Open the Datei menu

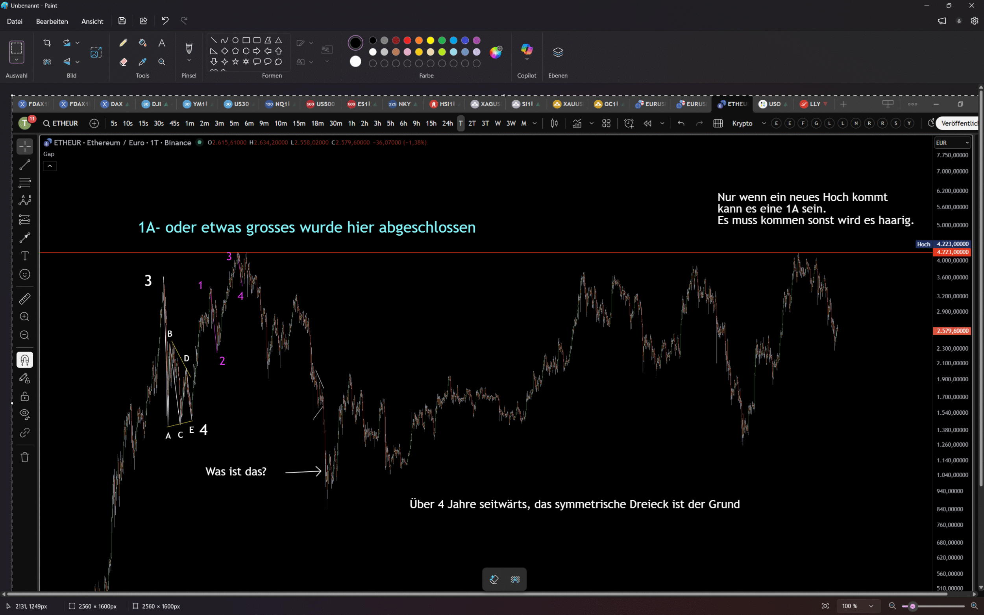15,22
